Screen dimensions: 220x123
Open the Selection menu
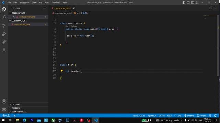tap(24, 3)
